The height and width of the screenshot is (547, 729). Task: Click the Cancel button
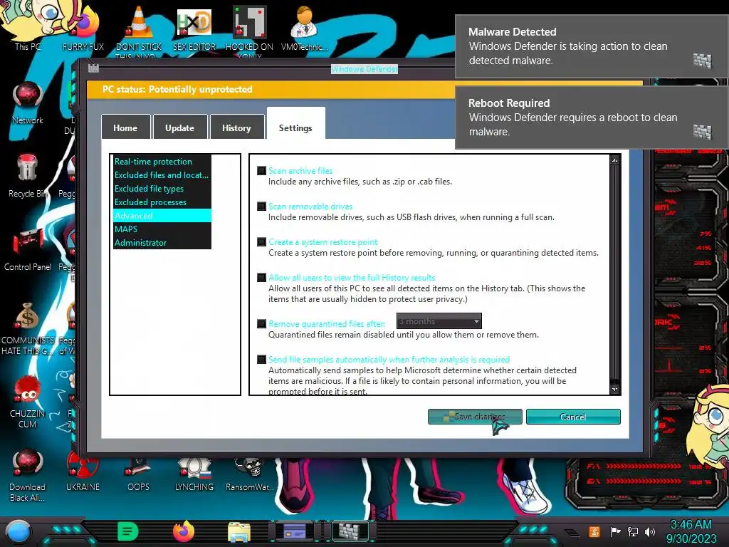pyautogui.click(x=573, y=416)
